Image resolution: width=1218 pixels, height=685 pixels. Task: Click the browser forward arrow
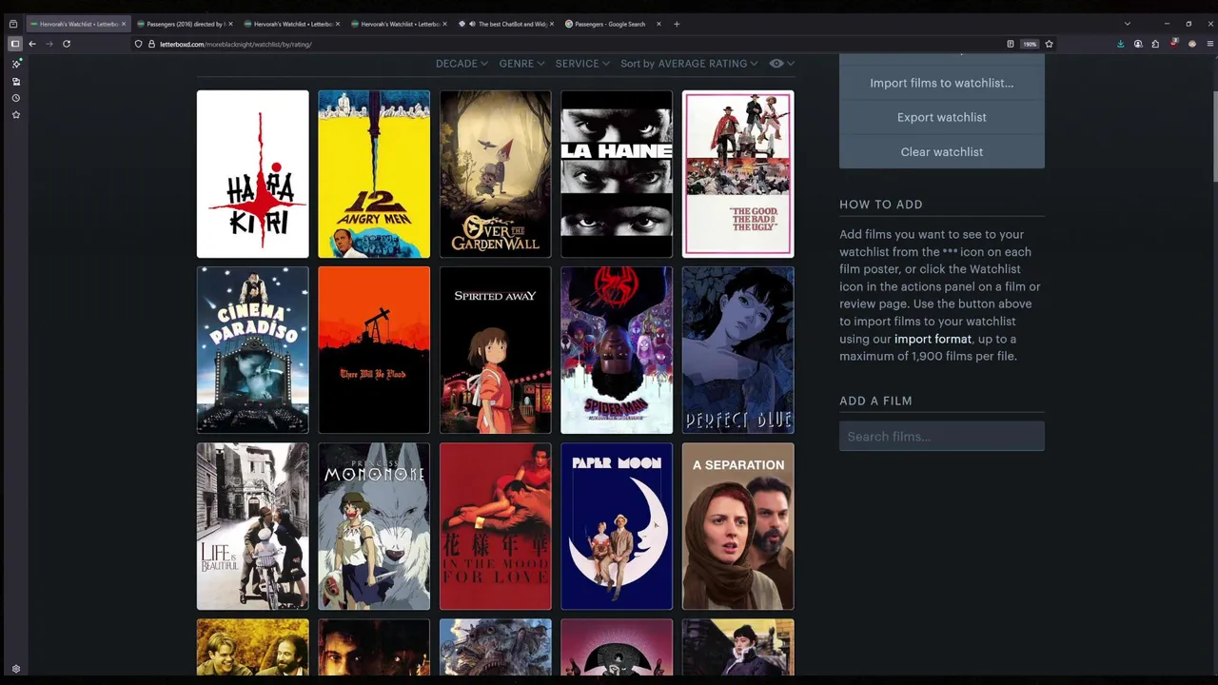click(x=49, y=44)
